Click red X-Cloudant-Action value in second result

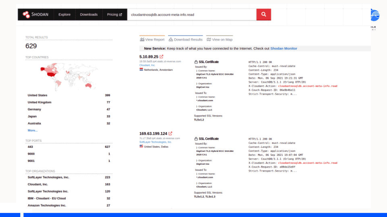(308, 163)
